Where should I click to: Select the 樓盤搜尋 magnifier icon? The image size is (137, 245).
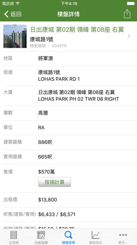click(68, 235)
